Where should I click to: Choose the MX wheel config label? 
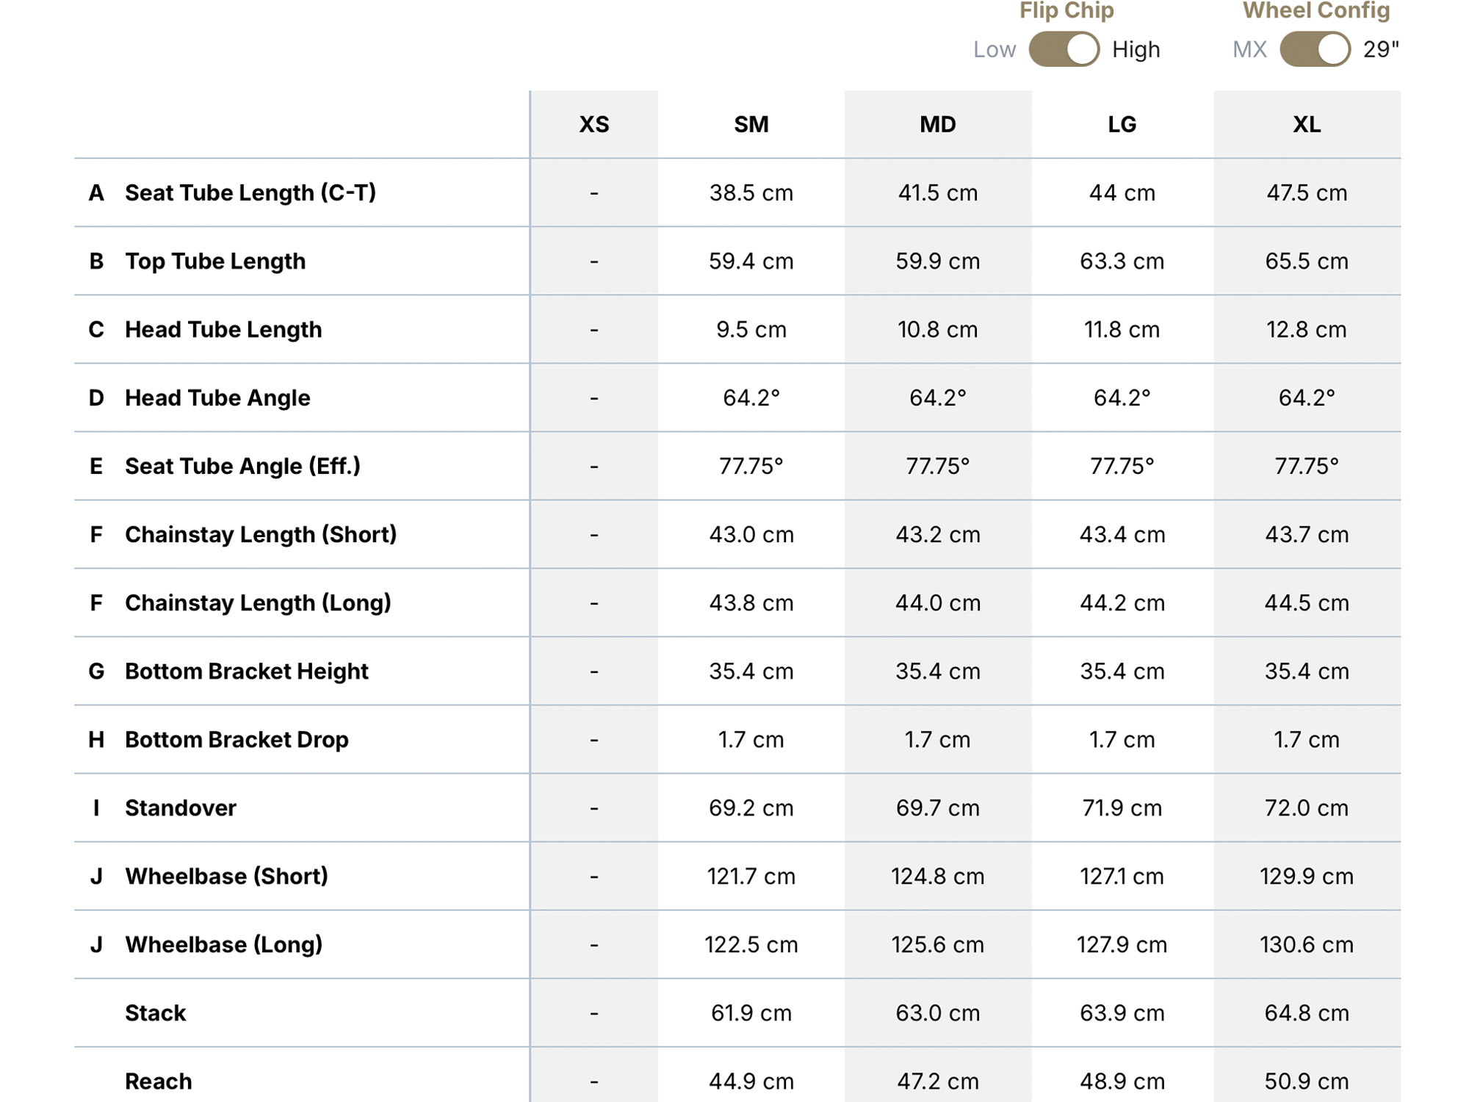click(x=1249, y=49)
